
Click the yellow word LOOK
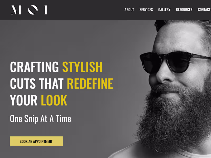(54, 100)
